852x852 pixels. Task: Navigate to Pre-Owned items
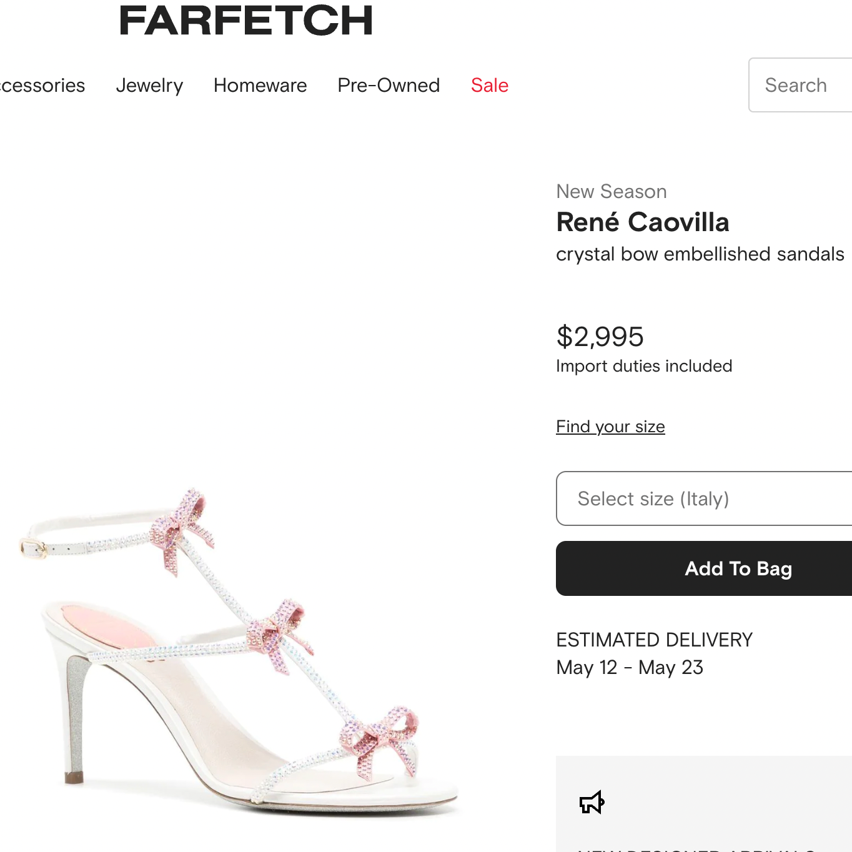tap(389, 85)
